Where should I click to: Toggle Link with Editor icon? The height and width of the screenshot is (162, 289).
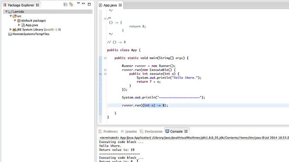click(71, 4)
